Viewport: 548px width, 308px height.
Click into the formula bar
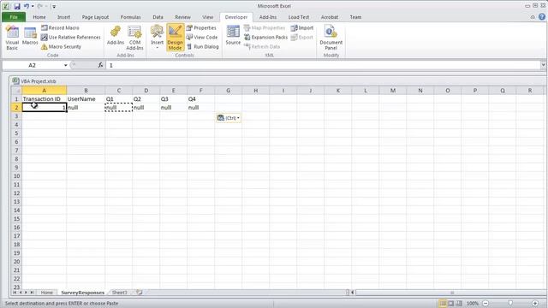[324, 65]
